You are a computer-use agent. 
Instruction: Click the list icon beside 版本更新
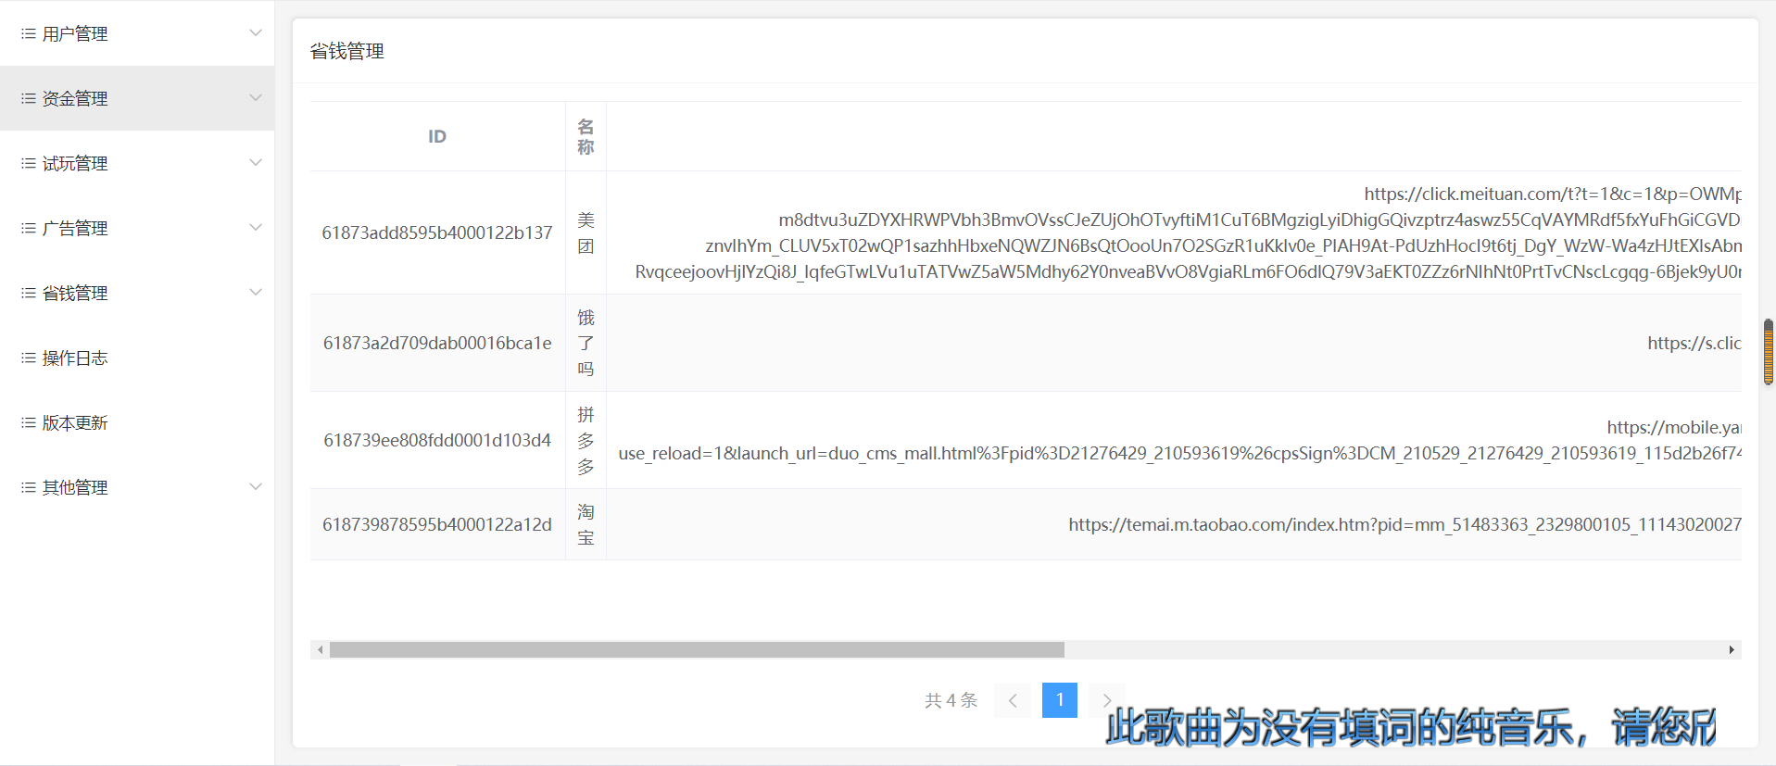[29, 423]
